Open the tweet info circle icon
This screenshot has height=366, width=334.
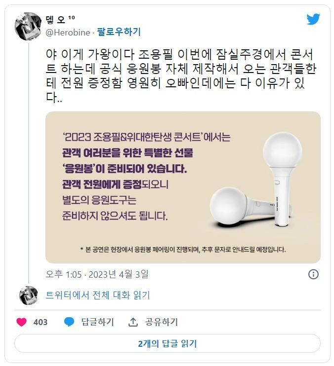(x=313, y=274)
